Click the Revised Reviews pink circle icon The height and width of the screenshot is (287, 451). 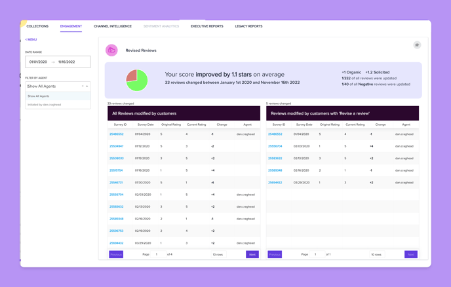tap(111, 50)
